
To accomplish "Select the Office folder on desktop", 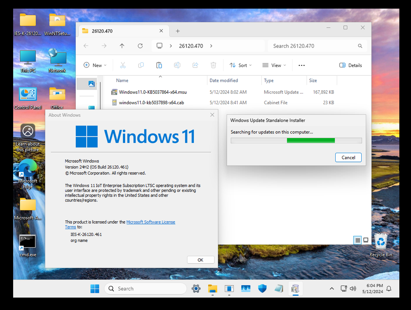I will coord(57,98).
